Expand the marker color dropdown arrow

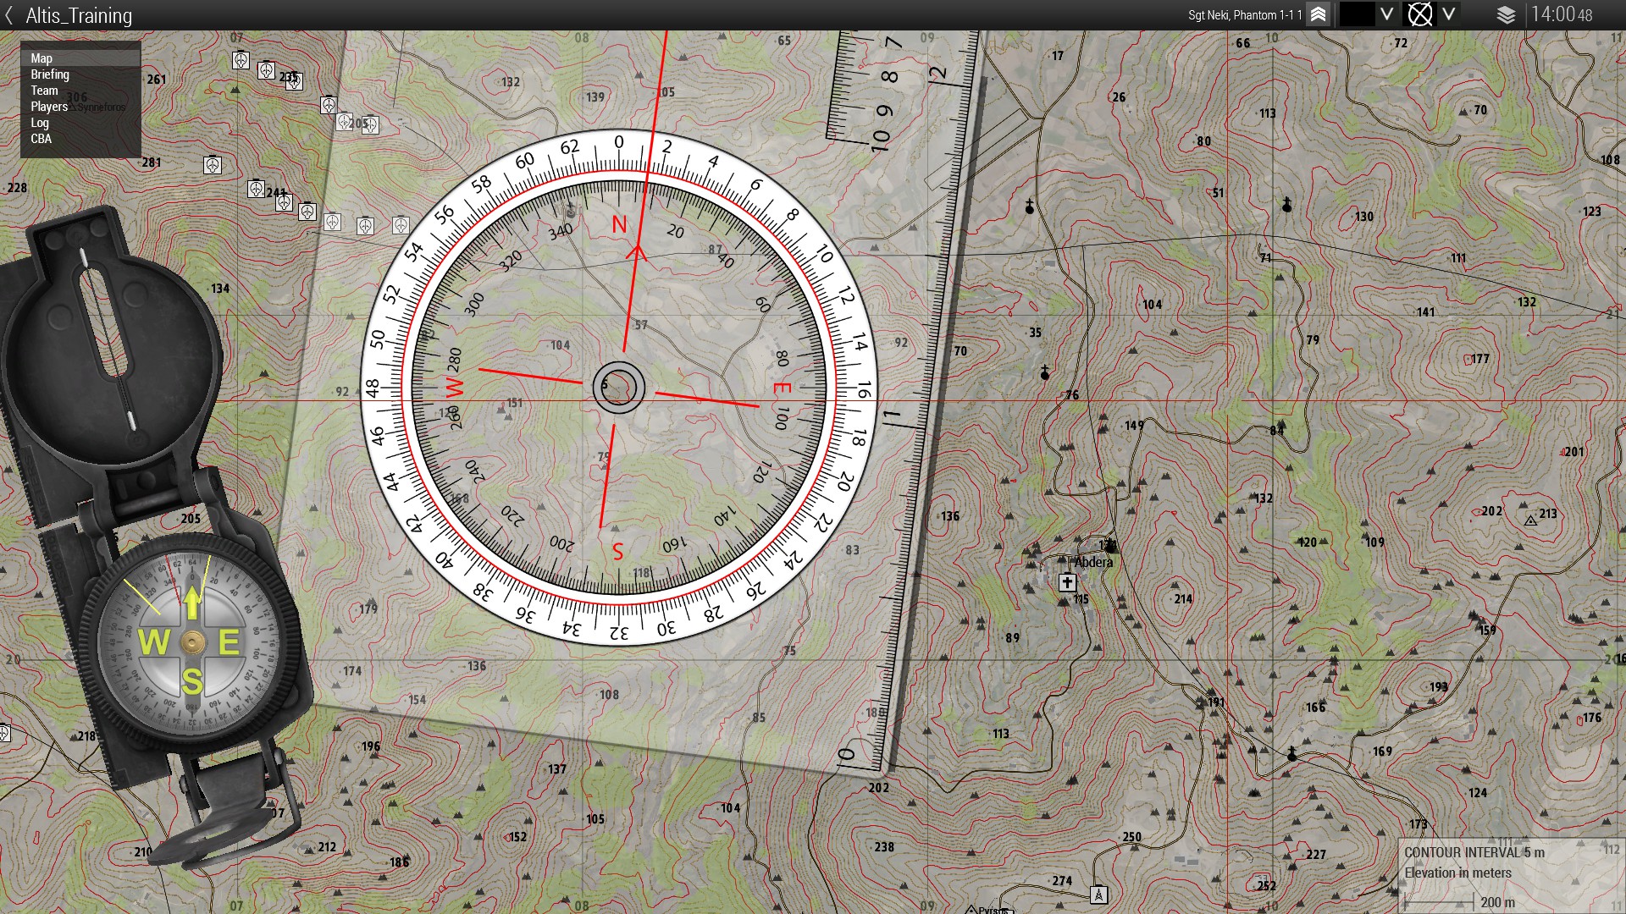(x=1386, y=14)
